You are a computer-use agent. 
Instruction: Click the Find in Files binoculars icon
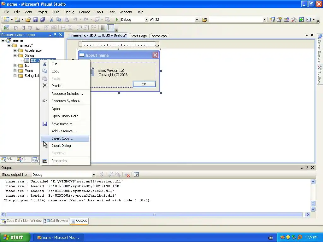tap(204, 20)
